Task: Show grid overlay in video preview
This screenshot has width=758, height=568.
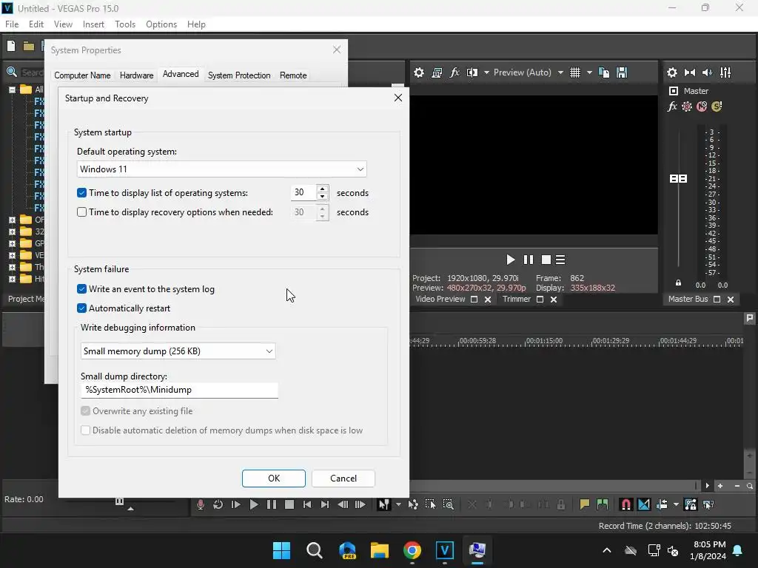Action: 574,72
